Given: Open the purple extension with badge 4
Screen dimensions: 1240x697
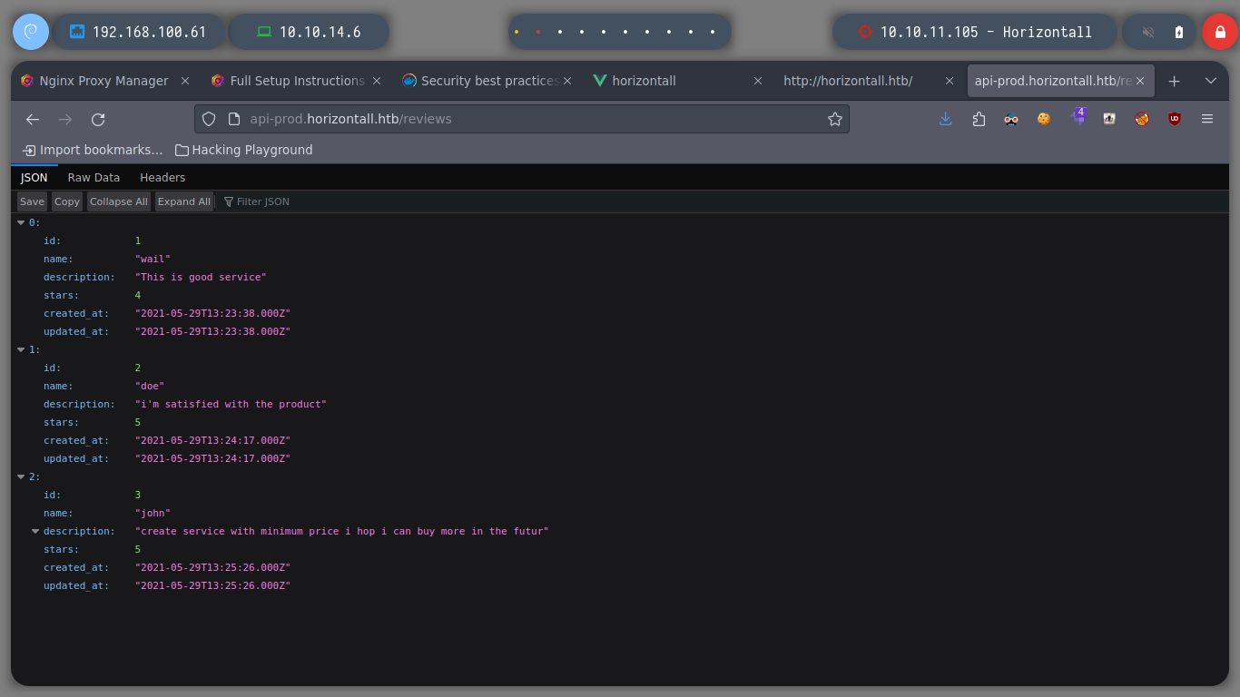Looking at the screenshot, I should point(1078,116).
